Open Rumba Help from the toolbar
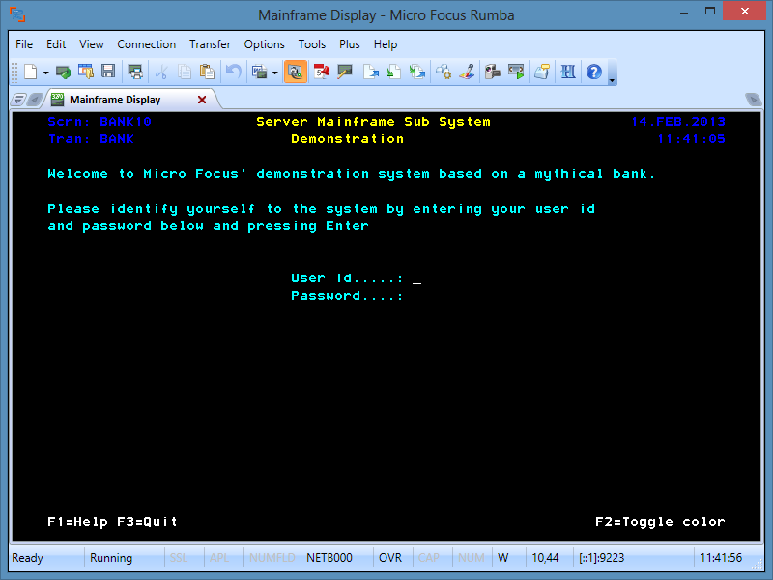The height and width of the screenshot is (580, 773). [592, 72]
